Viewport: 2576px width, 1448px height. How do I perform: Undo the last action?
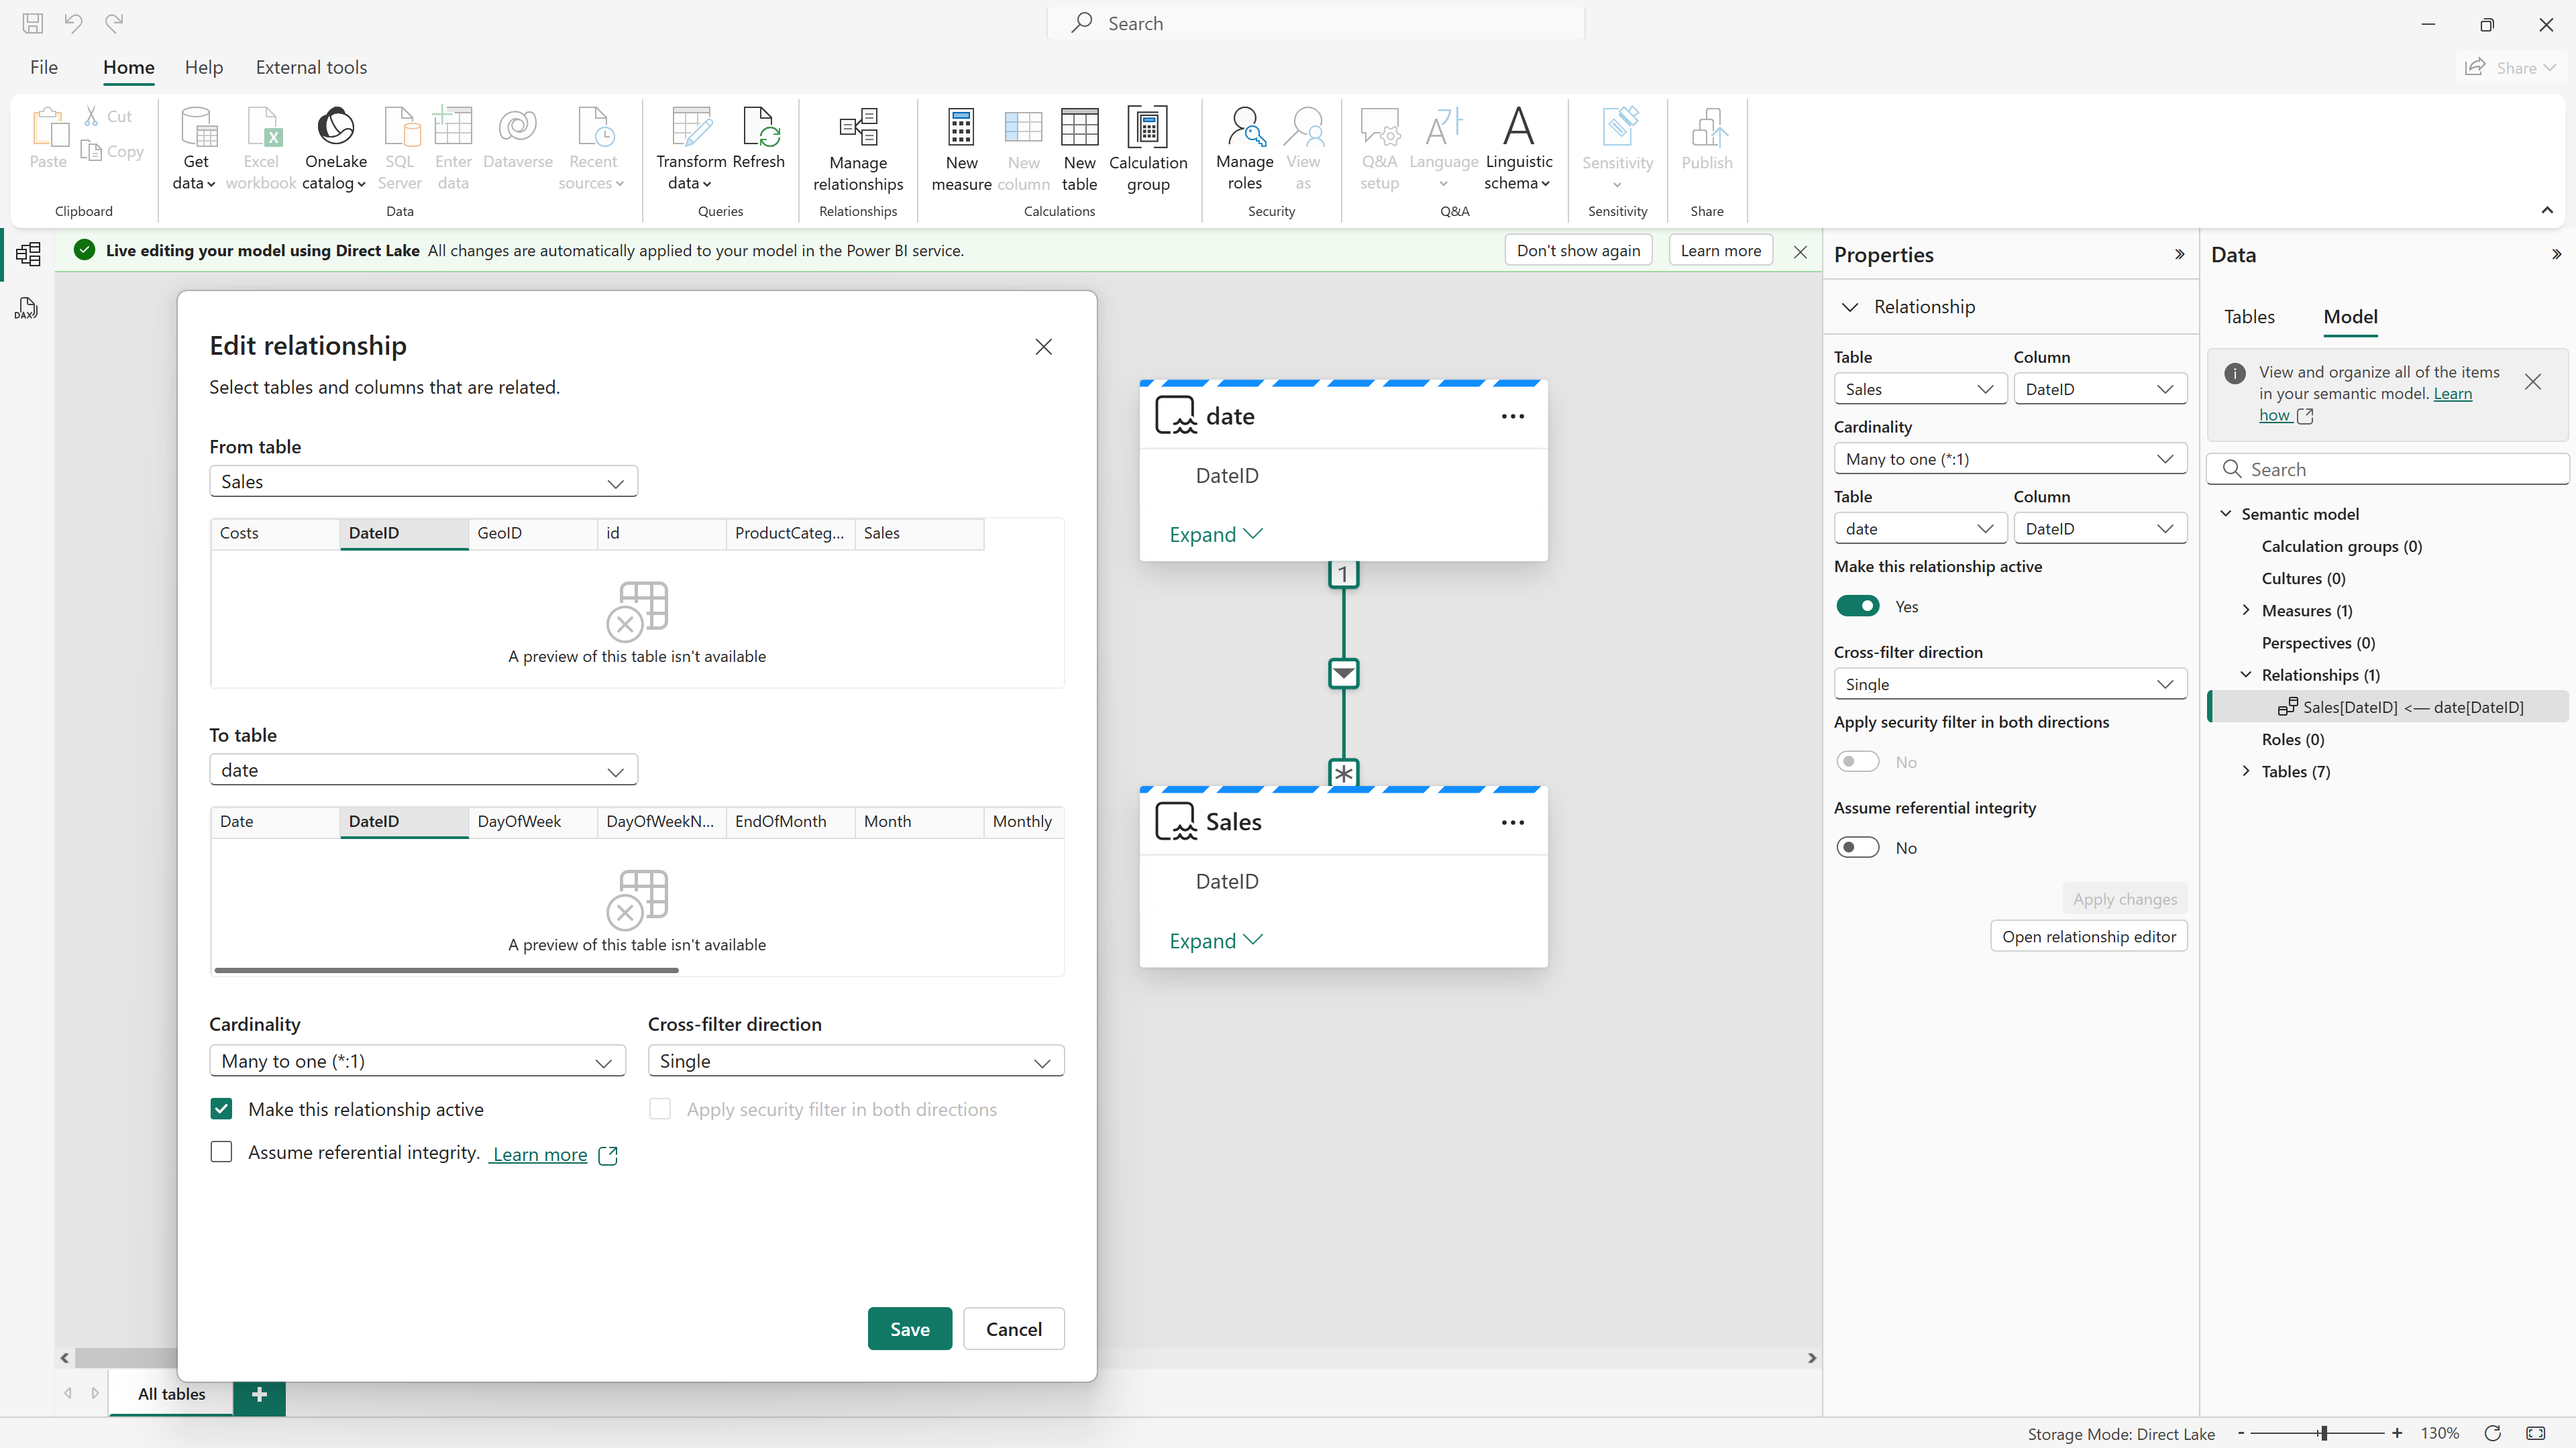[73, 23]
